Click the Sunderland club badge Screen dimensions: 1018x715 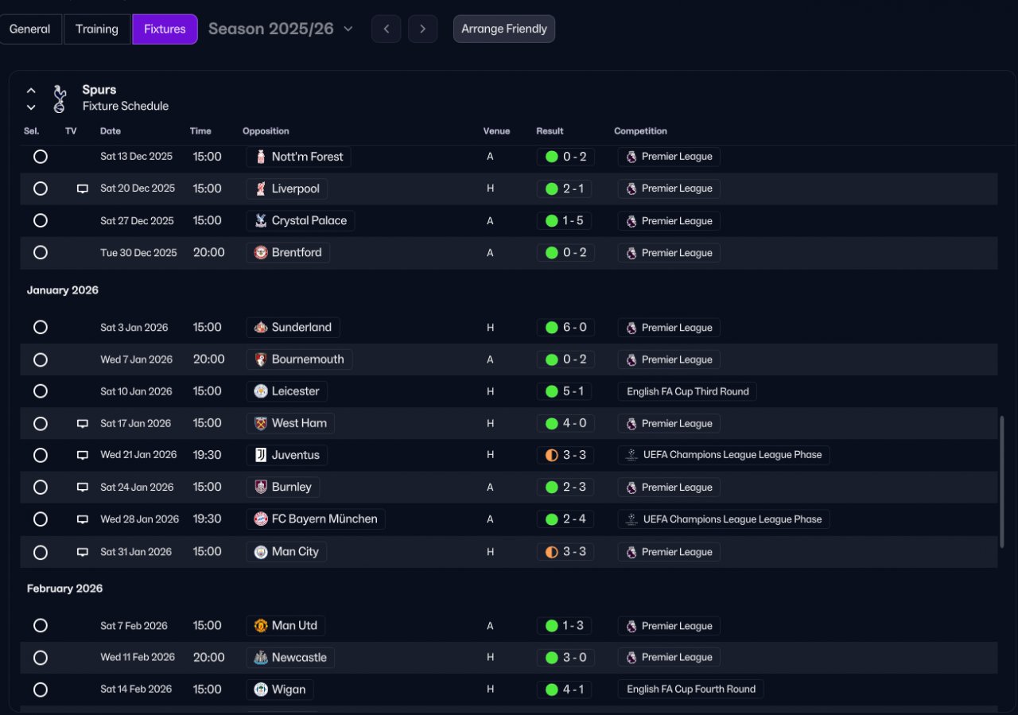(260, 327)
